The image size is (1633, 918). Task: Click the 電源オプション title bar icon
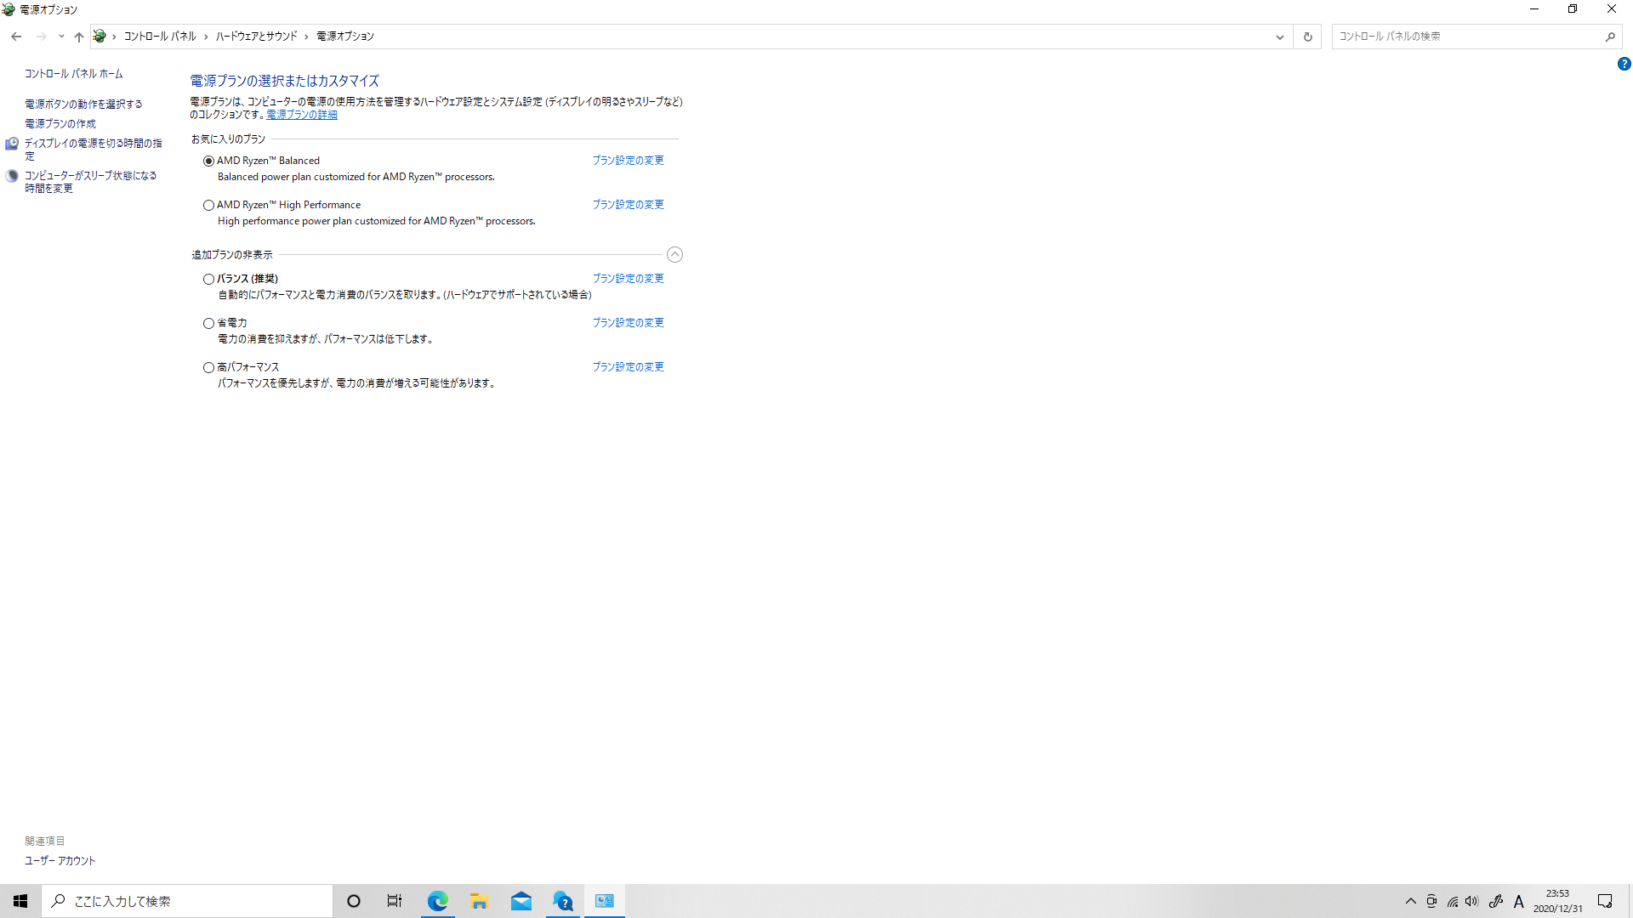coord(9,9)
